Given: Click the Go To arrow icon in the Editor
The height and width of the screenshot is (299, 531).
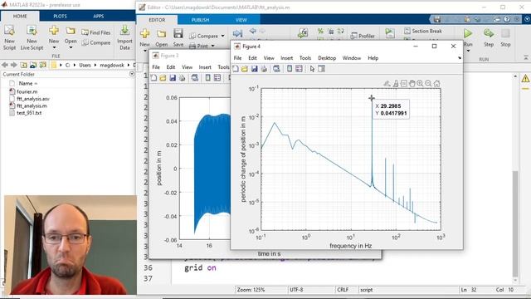Looking at the screenshot, I should point(237,33).
